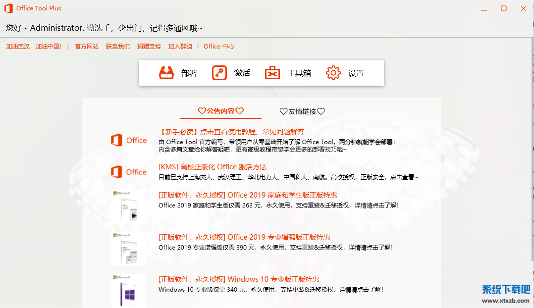Open the 激活 activation key icon
The height and width of the screenshot is (308, 534).
click(x=219, y=73)
